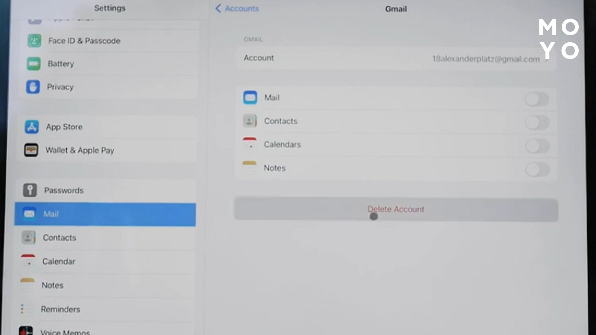This screenshot has height=335, width=596.
Task: Open the blue Privacy hand icon
Action: coord(33,87)
